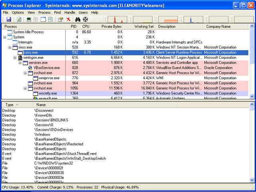Open System Information via the monitor graph icon

pos(29,19)
